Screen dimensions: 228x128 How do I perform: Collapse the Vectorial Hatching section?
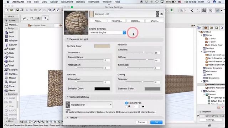coord(67,97)
